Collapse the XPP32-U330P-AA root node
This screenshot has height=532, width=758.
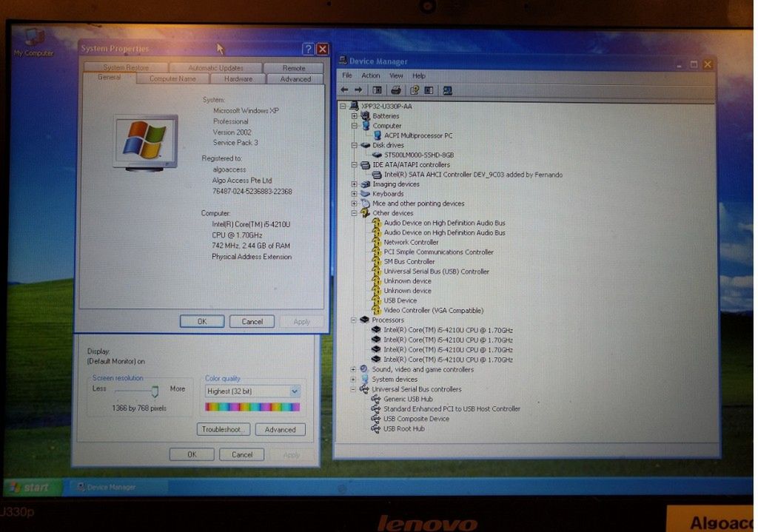tap(343, 106)
